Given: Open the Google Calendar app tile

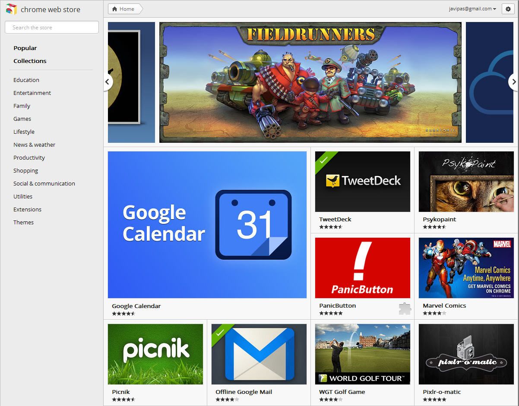Looking at the screenshot, I should 207,225.
